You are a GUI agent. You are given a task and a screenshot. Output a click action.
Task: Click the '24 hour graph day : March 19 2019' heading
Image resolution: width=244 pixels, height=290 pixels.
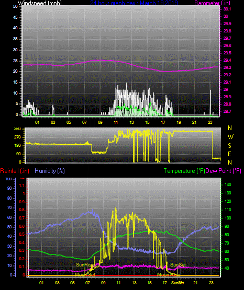coord(134,3)
